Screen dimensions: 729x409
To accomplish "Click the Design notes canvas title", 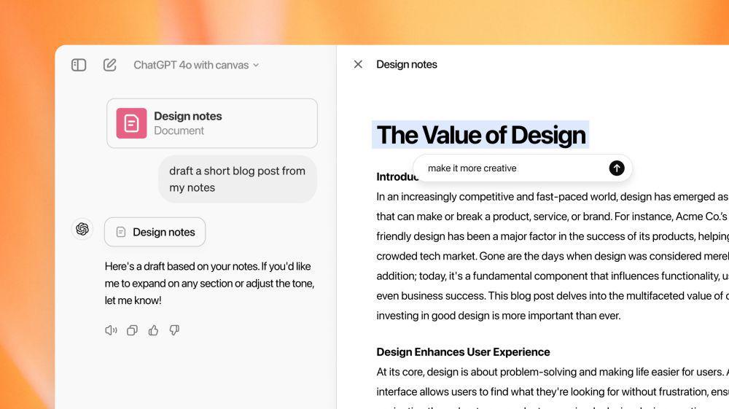I will click(406, 65).
